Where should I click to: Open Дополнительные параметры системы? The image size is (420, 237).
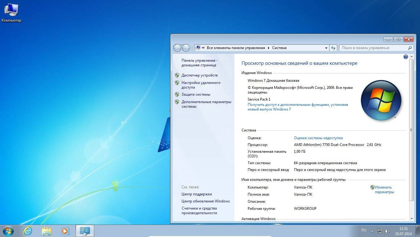206,104
